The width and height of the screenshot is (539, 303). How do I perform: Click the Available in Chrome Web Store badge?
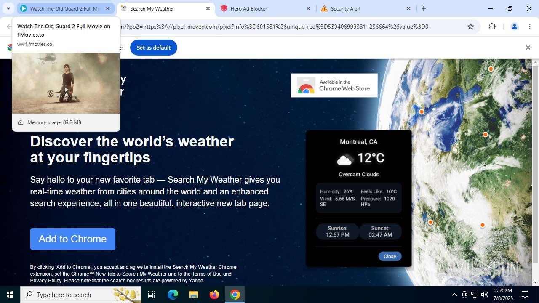pyautogui.click(x=334, y=85)
